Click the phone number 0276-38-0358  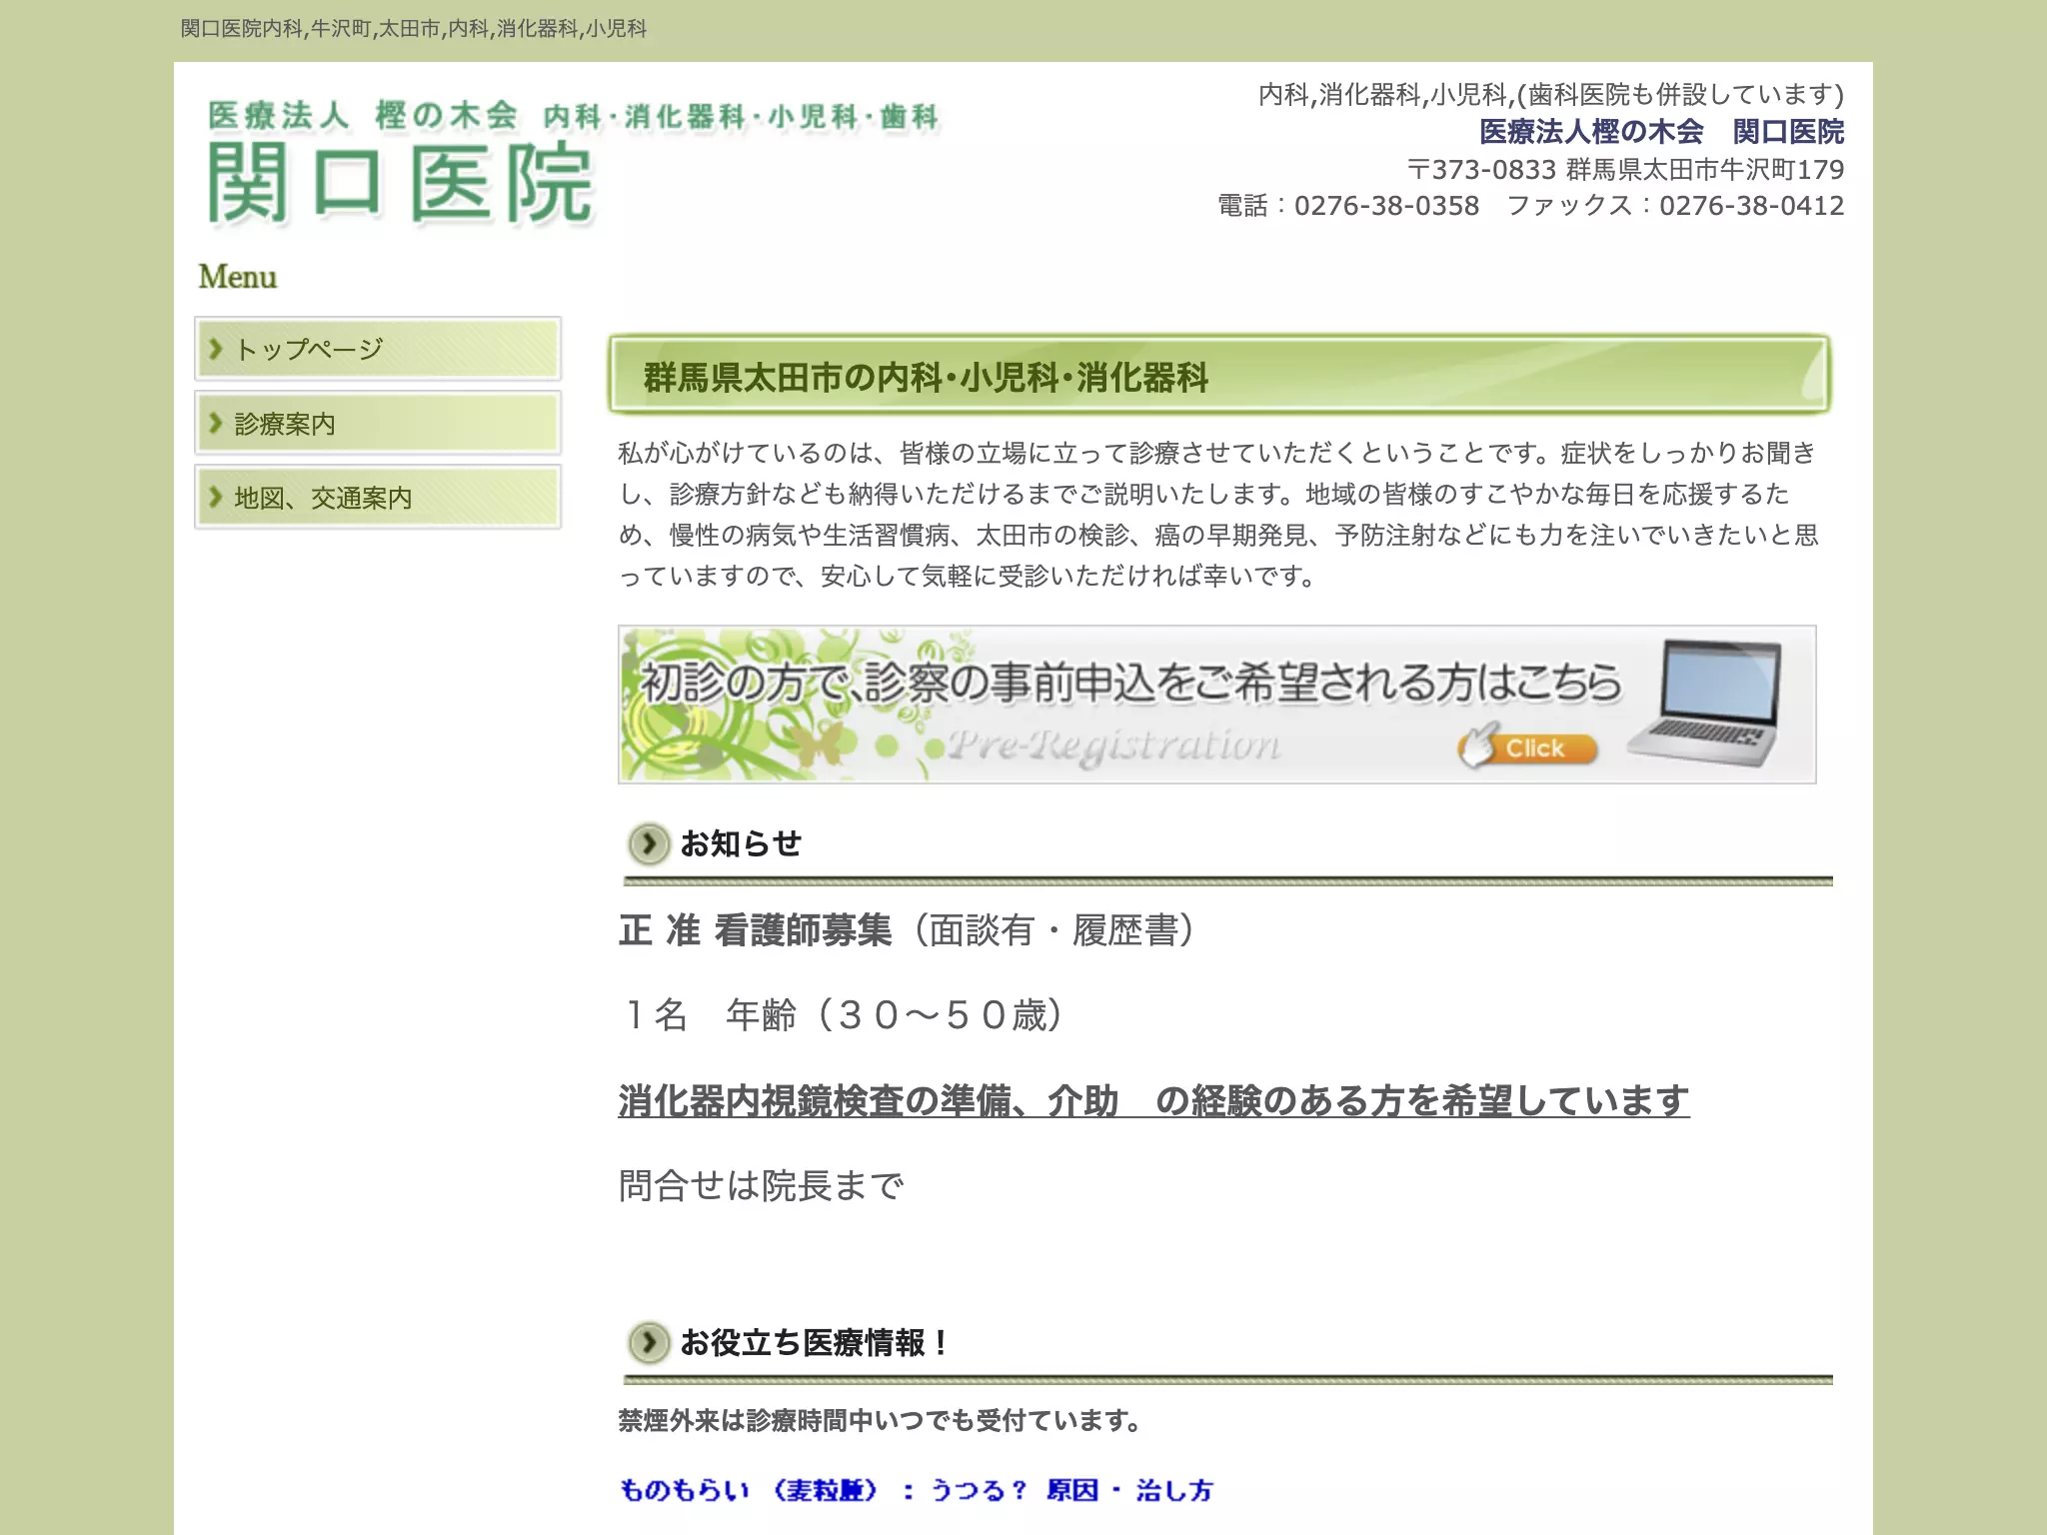tap(1386, 206)
